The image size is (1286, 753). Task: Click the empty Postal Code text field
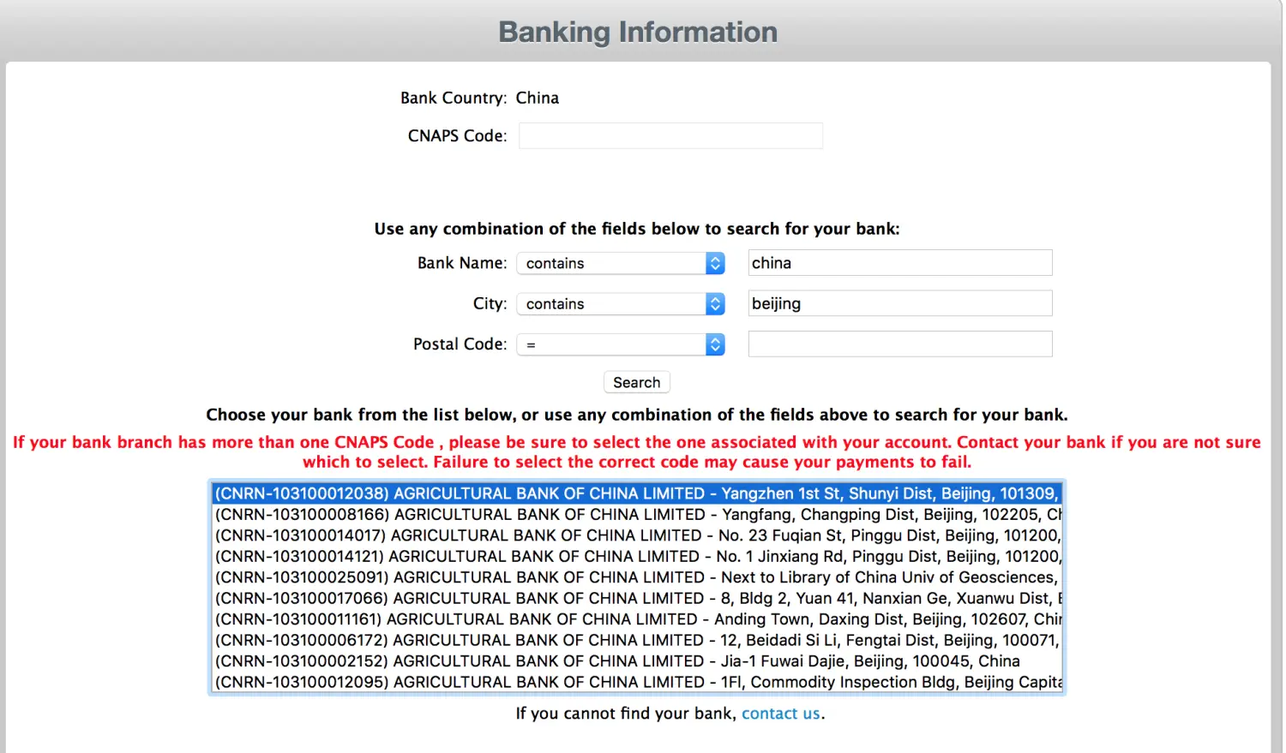[900, 344]
